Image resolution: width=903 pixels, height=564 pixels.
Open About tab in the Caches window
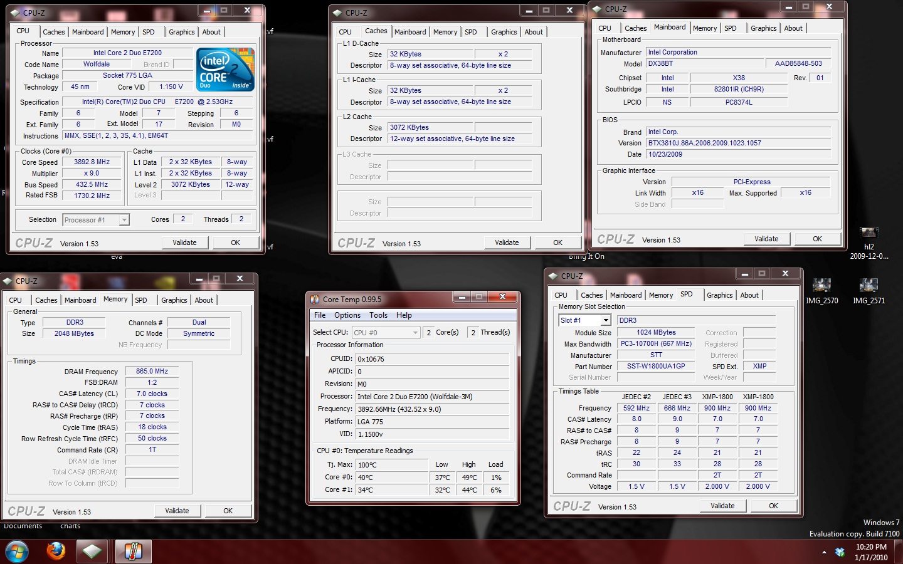tap(533, 32)
